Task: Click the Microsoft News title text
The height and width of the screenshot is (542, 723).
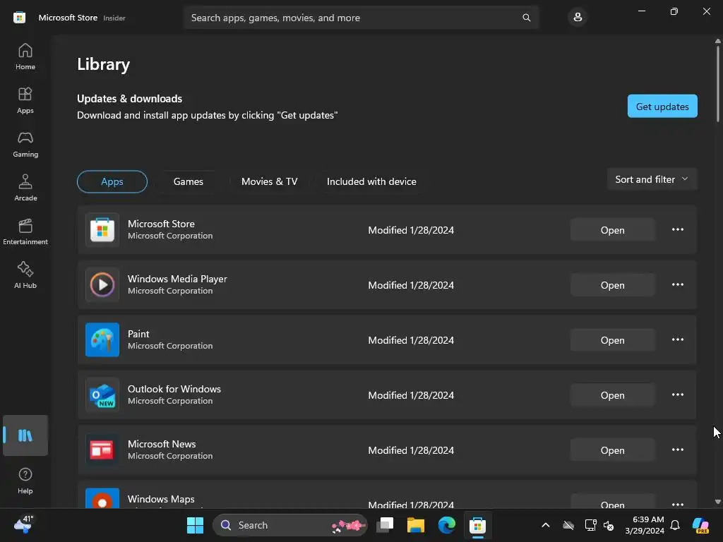Action: 162,444
